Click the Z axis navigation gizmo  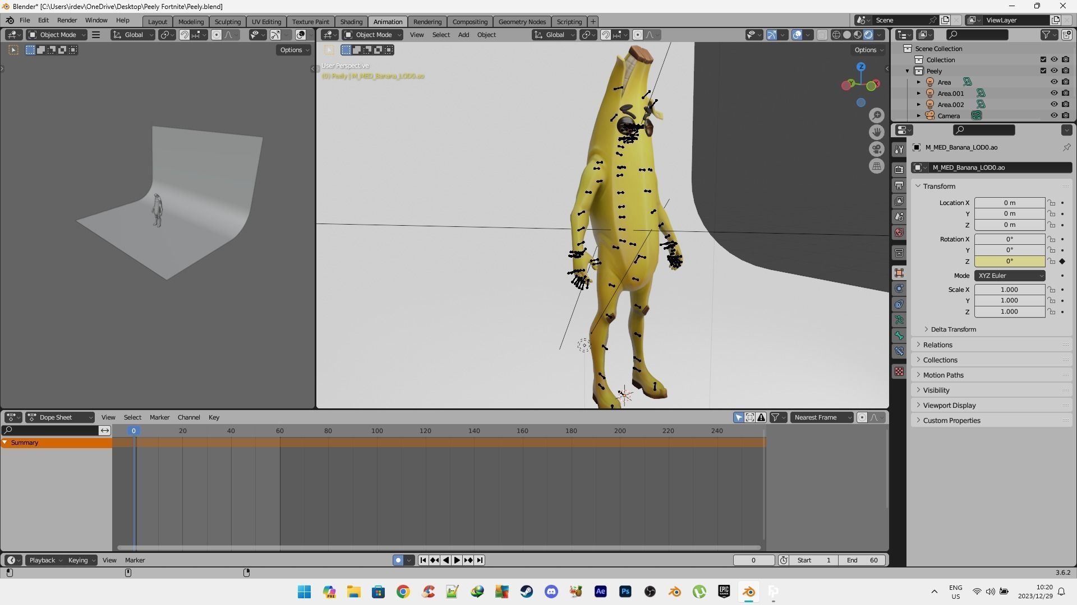(x=861, y=67)
